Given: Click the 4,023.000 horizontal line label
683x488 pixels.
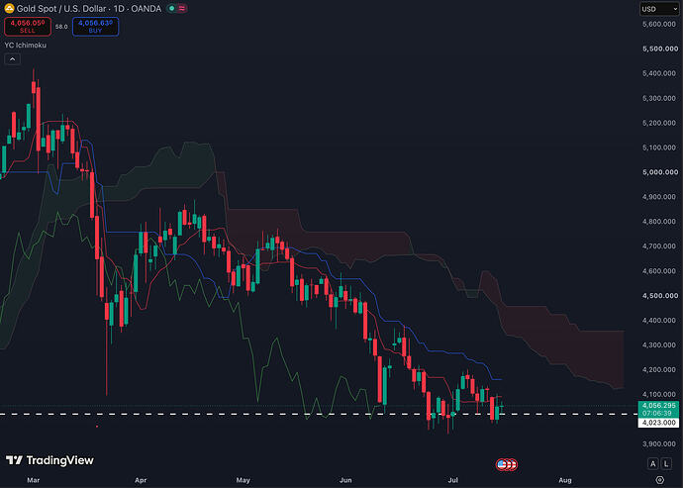Looking at the screenshot, I should point(658,423).
